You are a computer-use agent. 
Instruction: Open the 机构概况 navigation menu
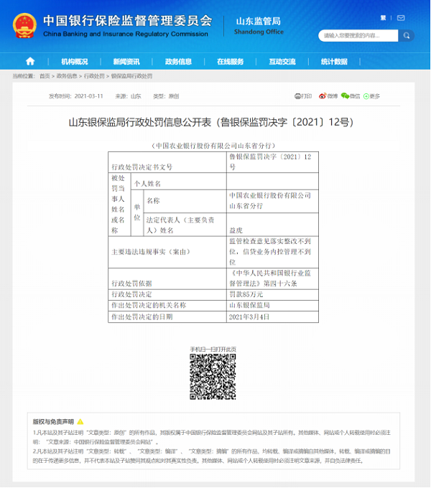point(75,62)
